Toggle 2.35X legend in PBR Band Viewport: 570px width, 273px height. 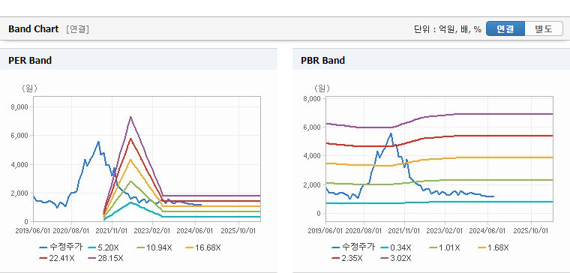(347, 259)
